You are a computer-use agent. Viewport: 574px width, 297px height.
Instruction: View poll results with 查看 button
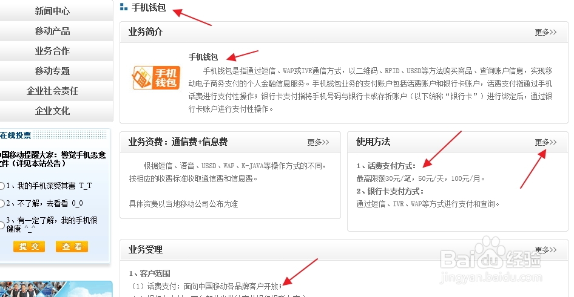pos(72,247)
